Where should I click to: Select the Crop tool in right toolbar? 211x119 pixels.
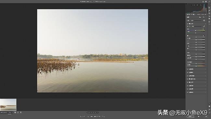[209, 8]
